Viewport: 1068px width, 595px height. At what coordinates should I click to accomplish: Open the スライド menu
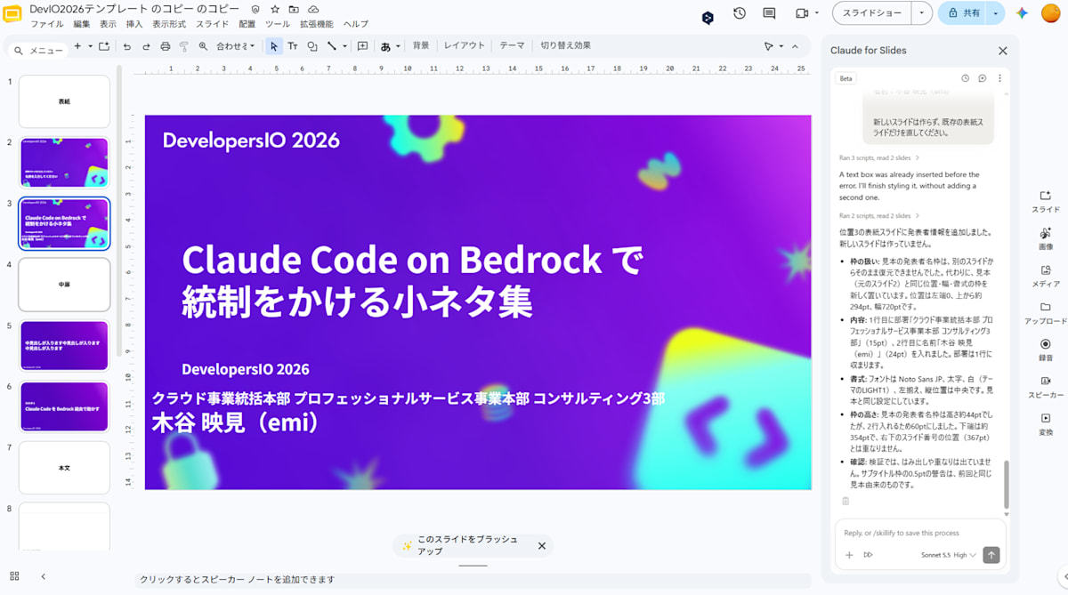point(212,24)
